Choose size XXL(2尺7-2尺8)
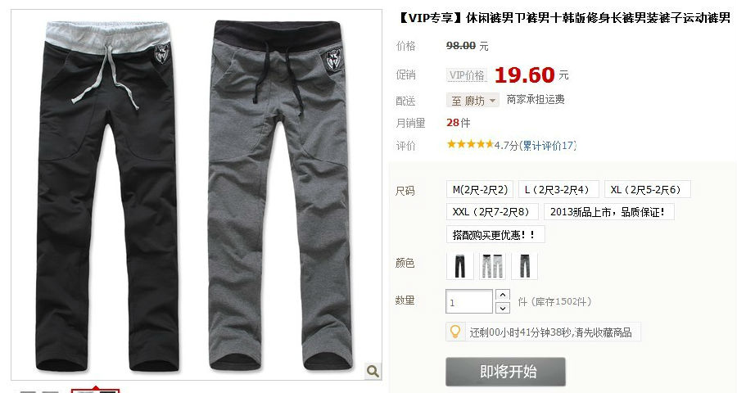The image size is (737, 393). (492, 212)
